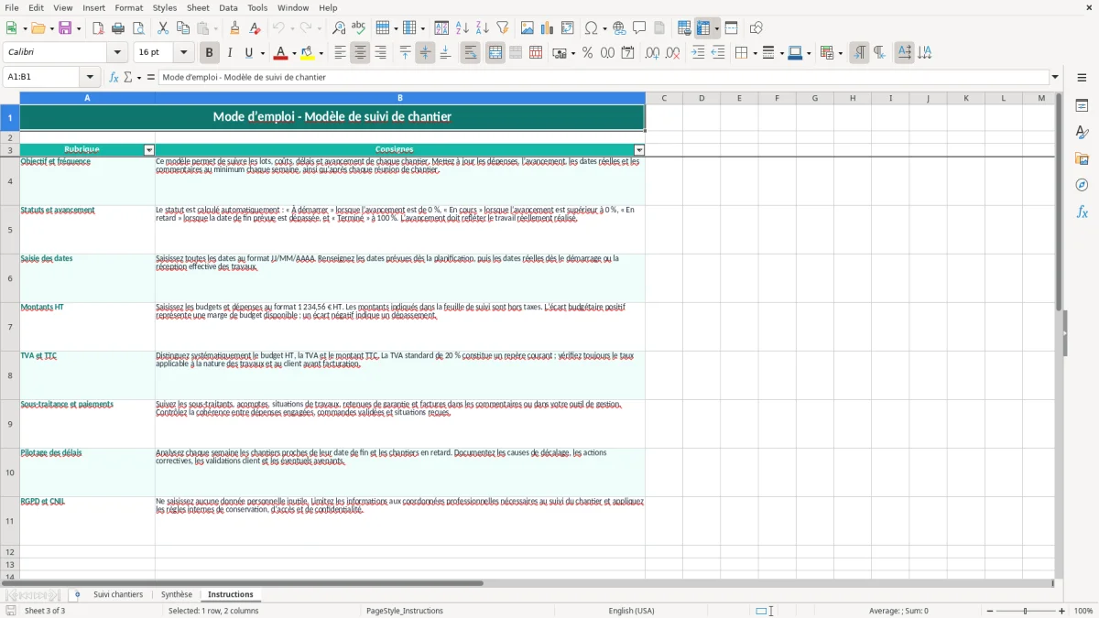Select the cell 'Montants HT'
1099x618 pixels.
[x=87, y=327]
